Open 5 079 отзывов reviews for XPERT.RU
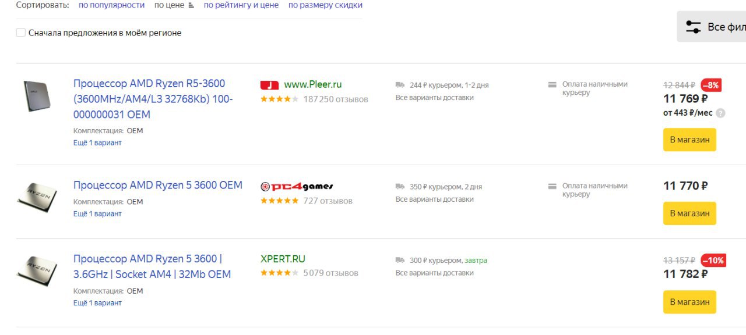The height and width of the screenshot is (335, 746). point(330,273)
